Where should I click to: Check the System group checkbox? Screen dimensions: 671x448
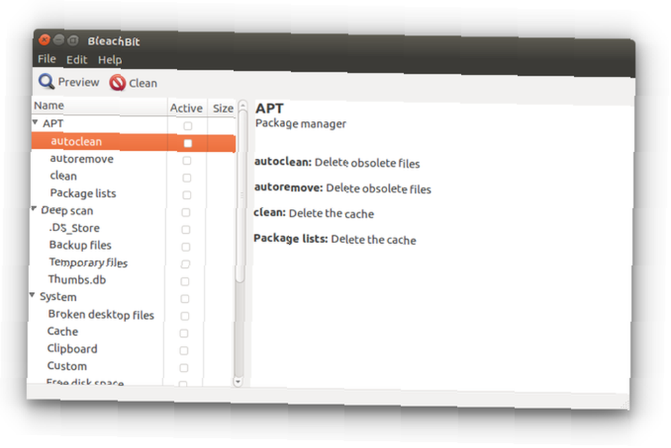185,299
